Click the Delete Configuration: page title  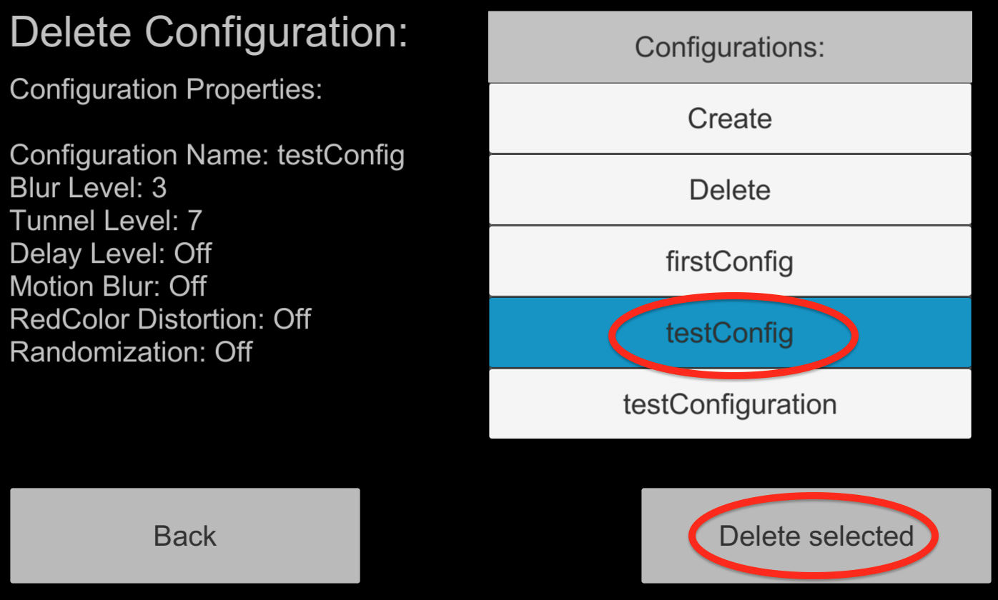coord(209,34)
